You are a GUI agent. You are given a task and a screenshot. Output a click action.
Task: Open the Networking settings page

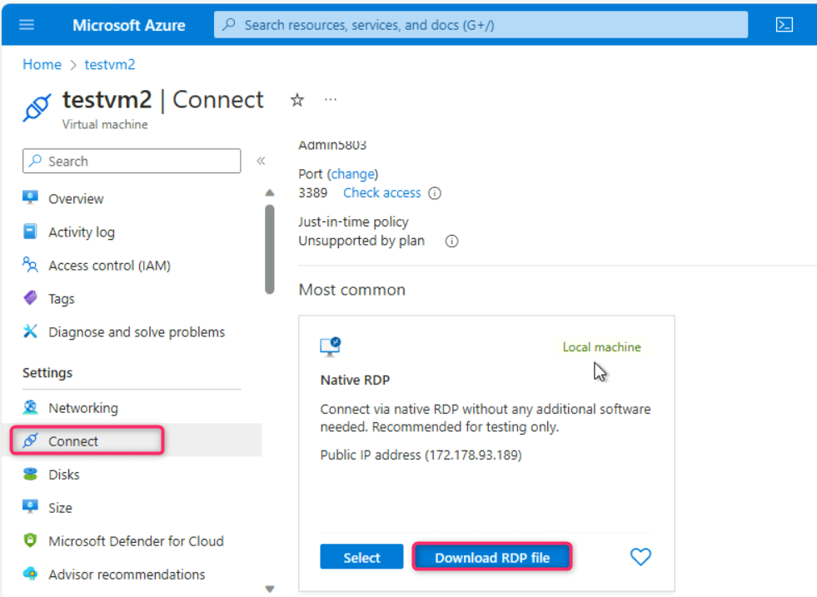82,408
